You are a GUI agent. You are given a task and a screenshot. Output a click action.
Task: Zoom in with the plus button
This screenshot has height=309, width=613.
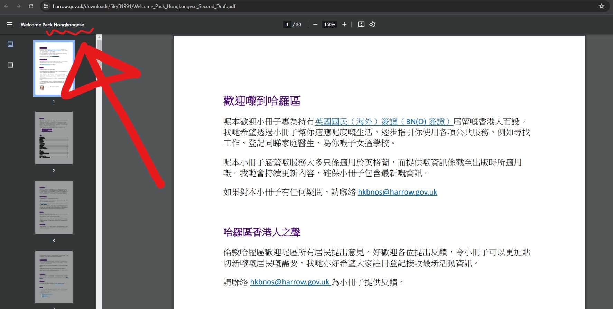(x=344, y=24)
